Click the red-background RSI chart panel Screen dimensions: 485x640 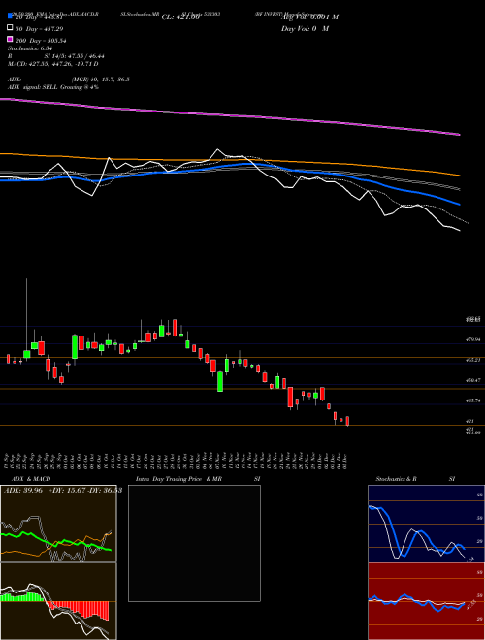click(x=426, y=601)
